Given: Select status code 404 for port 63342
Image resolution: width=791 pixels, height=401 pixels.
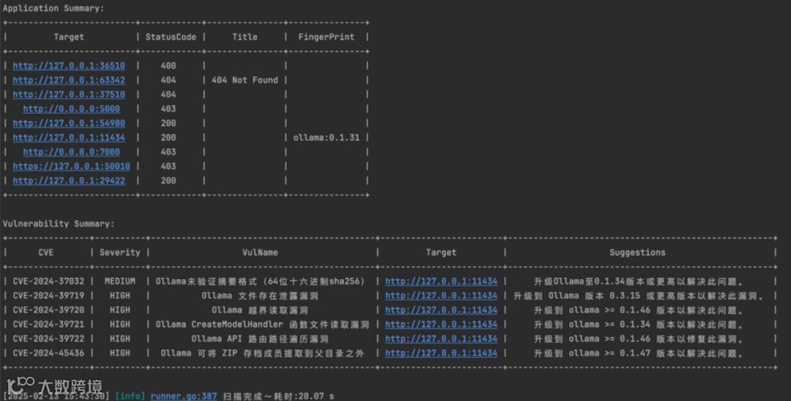Looking at the screenshot, I should (168, 80).
